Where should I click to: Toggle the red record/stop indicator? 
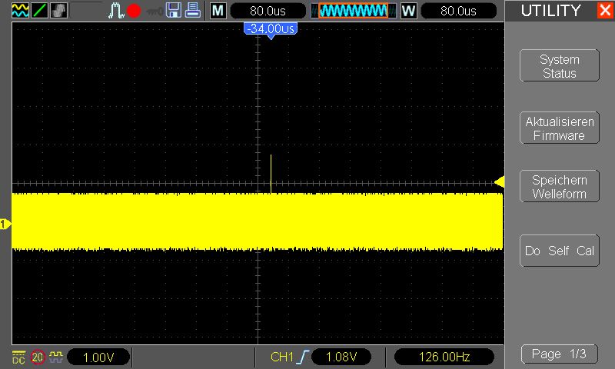(x=134, y=11)
